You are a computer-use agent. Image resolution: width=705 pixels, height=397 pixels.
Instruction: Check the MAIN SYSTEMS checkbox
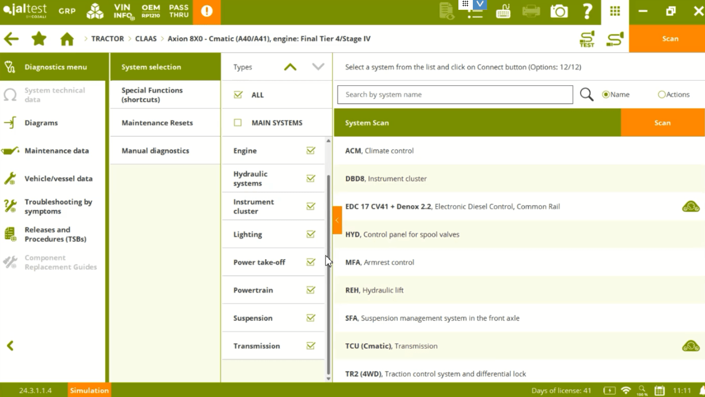pyautogui.click(x=238, y=123)
